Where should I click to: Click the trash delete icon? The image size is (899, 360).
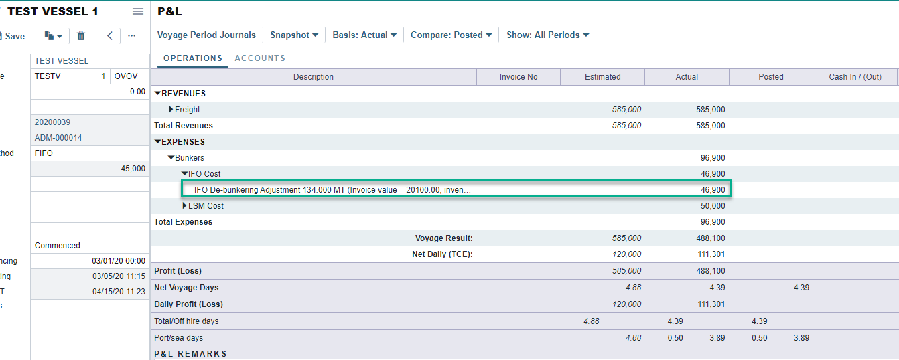click(81, 36)
